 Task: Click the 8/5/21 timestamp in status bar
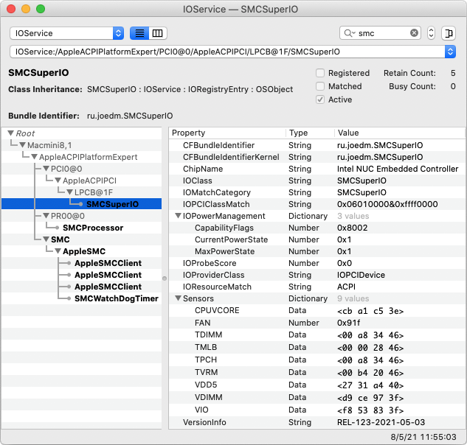click(423, 437)
